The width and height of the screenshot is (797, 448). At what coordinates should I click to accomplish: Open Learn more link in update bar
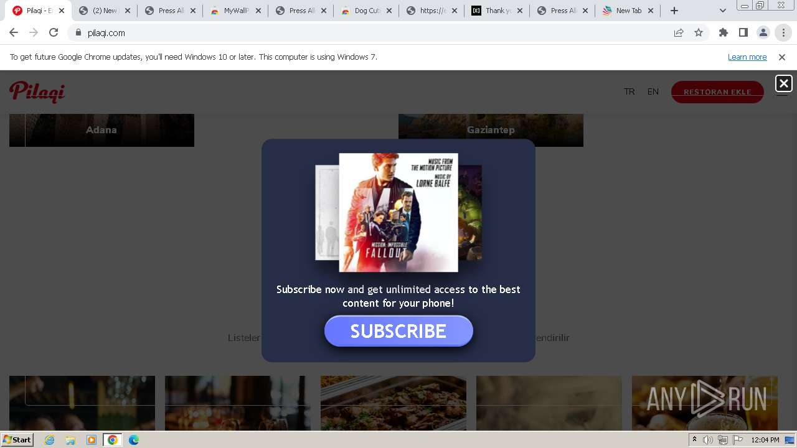[x=747, y=57]
